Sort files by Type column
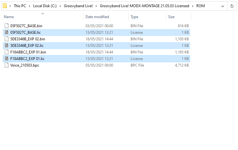 (134, 17)
